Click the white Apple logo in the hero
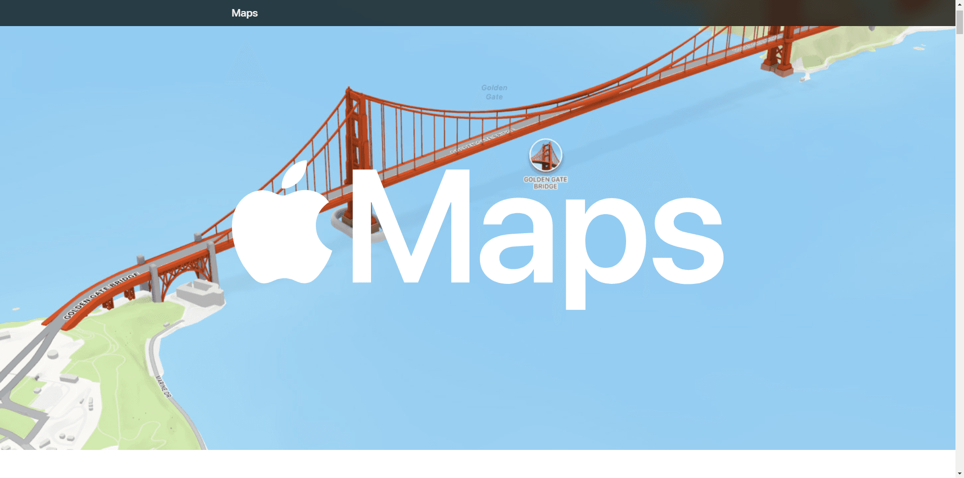 click(282, 223)
